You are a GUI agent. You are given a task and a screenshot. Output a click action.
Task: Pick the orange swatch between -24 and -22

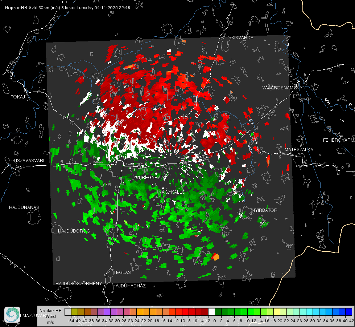[140, 312]
